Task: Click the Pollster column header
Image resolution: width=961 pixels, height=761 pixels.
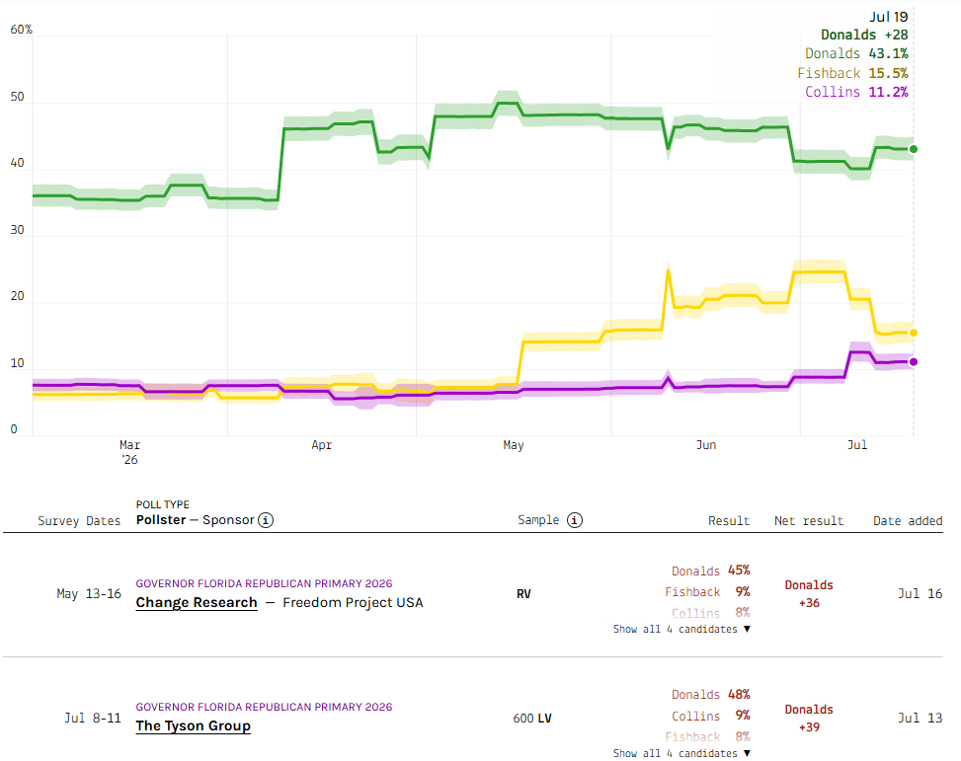Action: [x=161, y=519]
